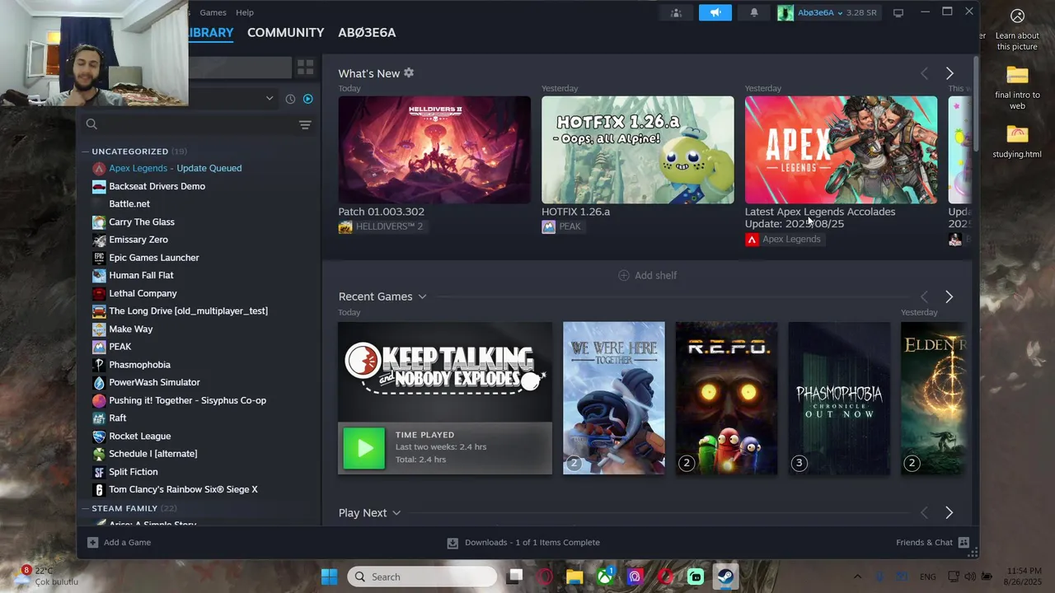Open the Xbox app on taskbar

coord(605,577)
